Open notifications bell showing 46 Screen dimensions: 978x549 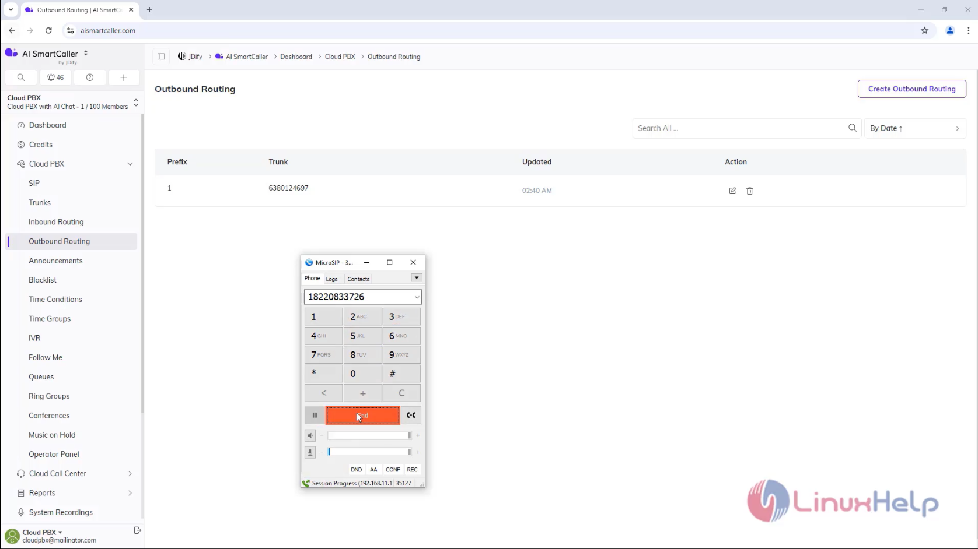tap(55, 78)
